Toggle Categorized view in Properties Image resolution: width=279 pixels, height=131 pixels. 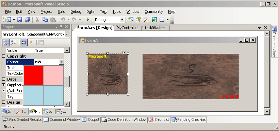pyautogui.click(x=6, y=43)
